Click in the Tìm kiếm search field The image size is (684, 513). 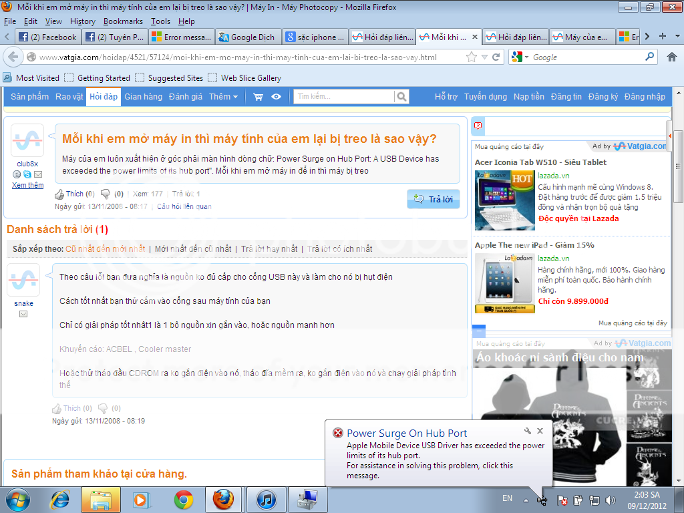click(x=343, y=97)
